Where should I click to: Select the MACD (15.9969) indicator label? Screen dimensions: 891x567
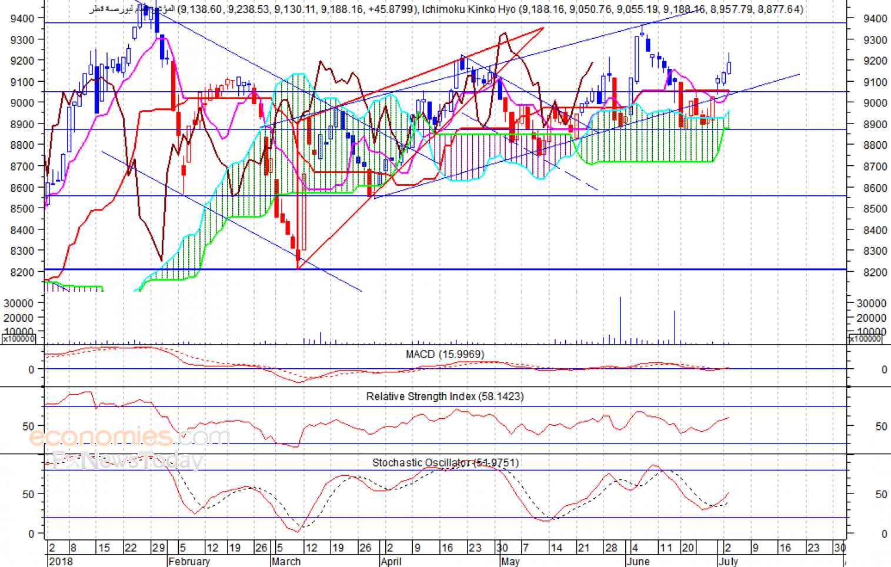coord(445,354)
